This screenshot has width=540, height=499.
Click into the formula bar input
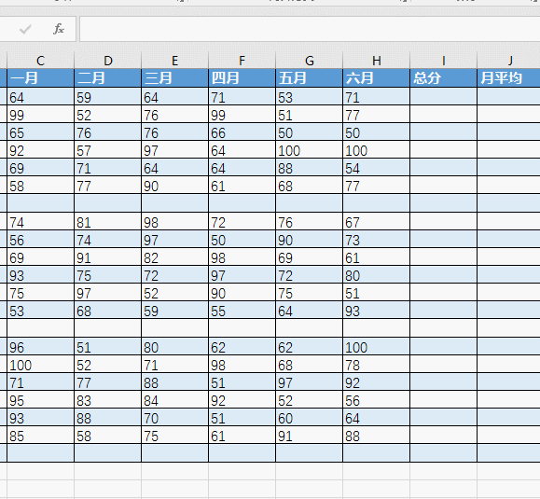[x=310, y=29]
